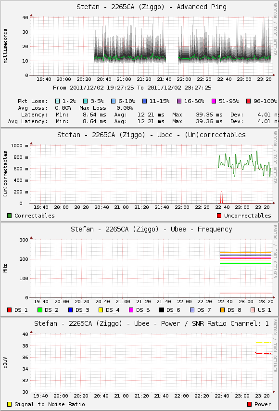Screen dimensions: 279x411
Task: Click the 38 label on the dBuV axis
Action: click(25, 346)
